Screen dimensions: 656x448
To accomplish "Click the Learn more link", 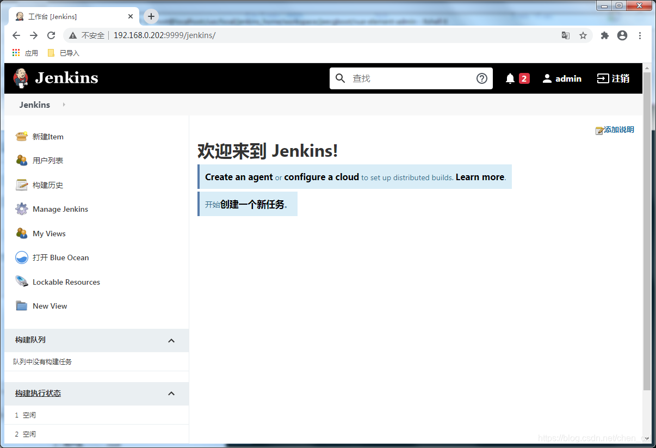I will click(x=480, y=177).
